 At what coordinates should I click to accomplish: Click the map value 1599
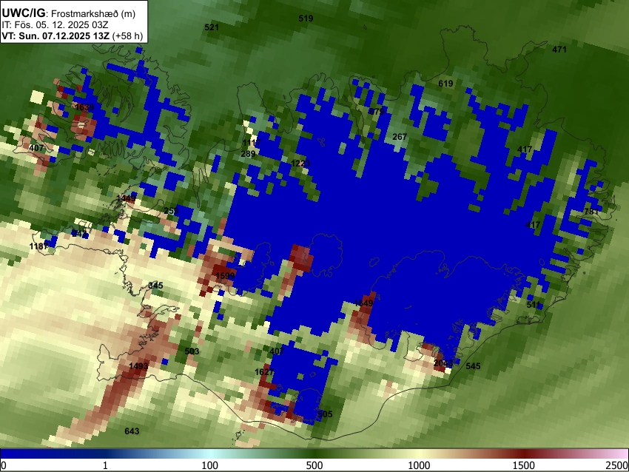pos(225,275)
